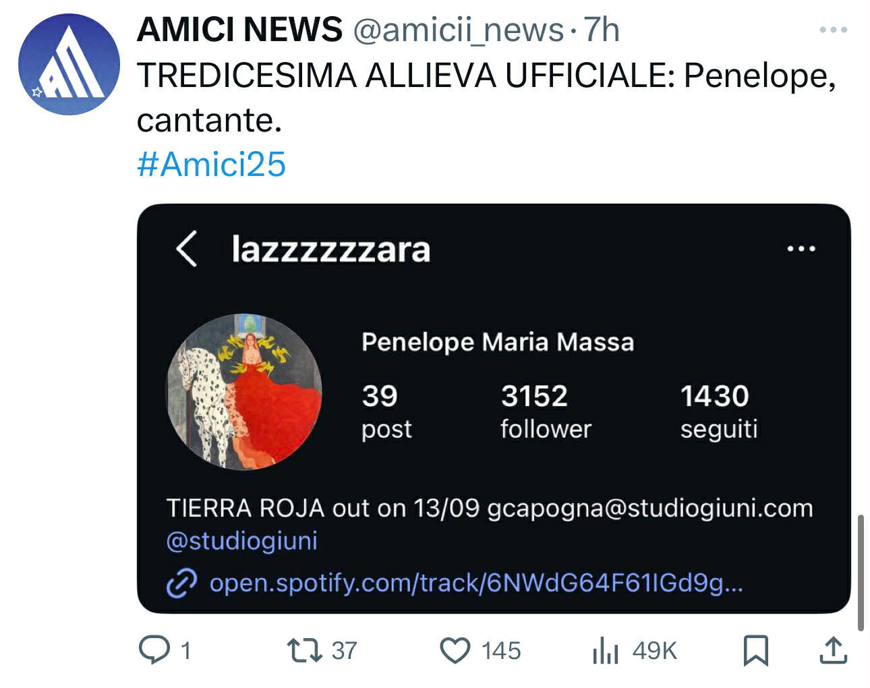Open Penelope's round profile picture
Viewport: 870px width, 688px height.
(244, 391)
